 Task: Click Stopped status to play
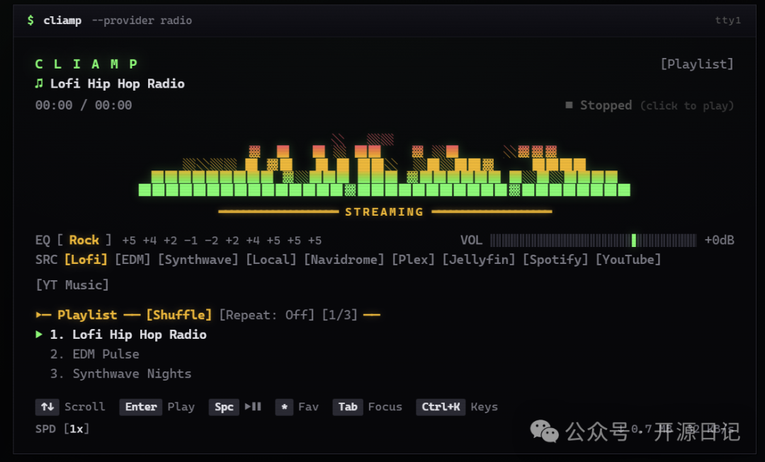606,105
